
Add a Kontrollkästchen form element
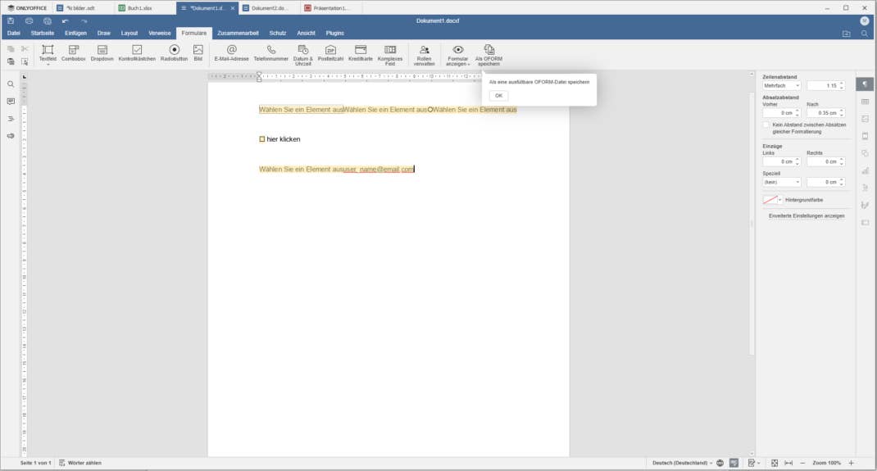(x=137, y=54)
